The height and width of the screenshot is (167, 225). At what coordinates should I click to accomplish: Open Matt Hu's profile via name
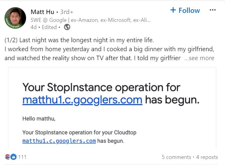tap(42, 12)
